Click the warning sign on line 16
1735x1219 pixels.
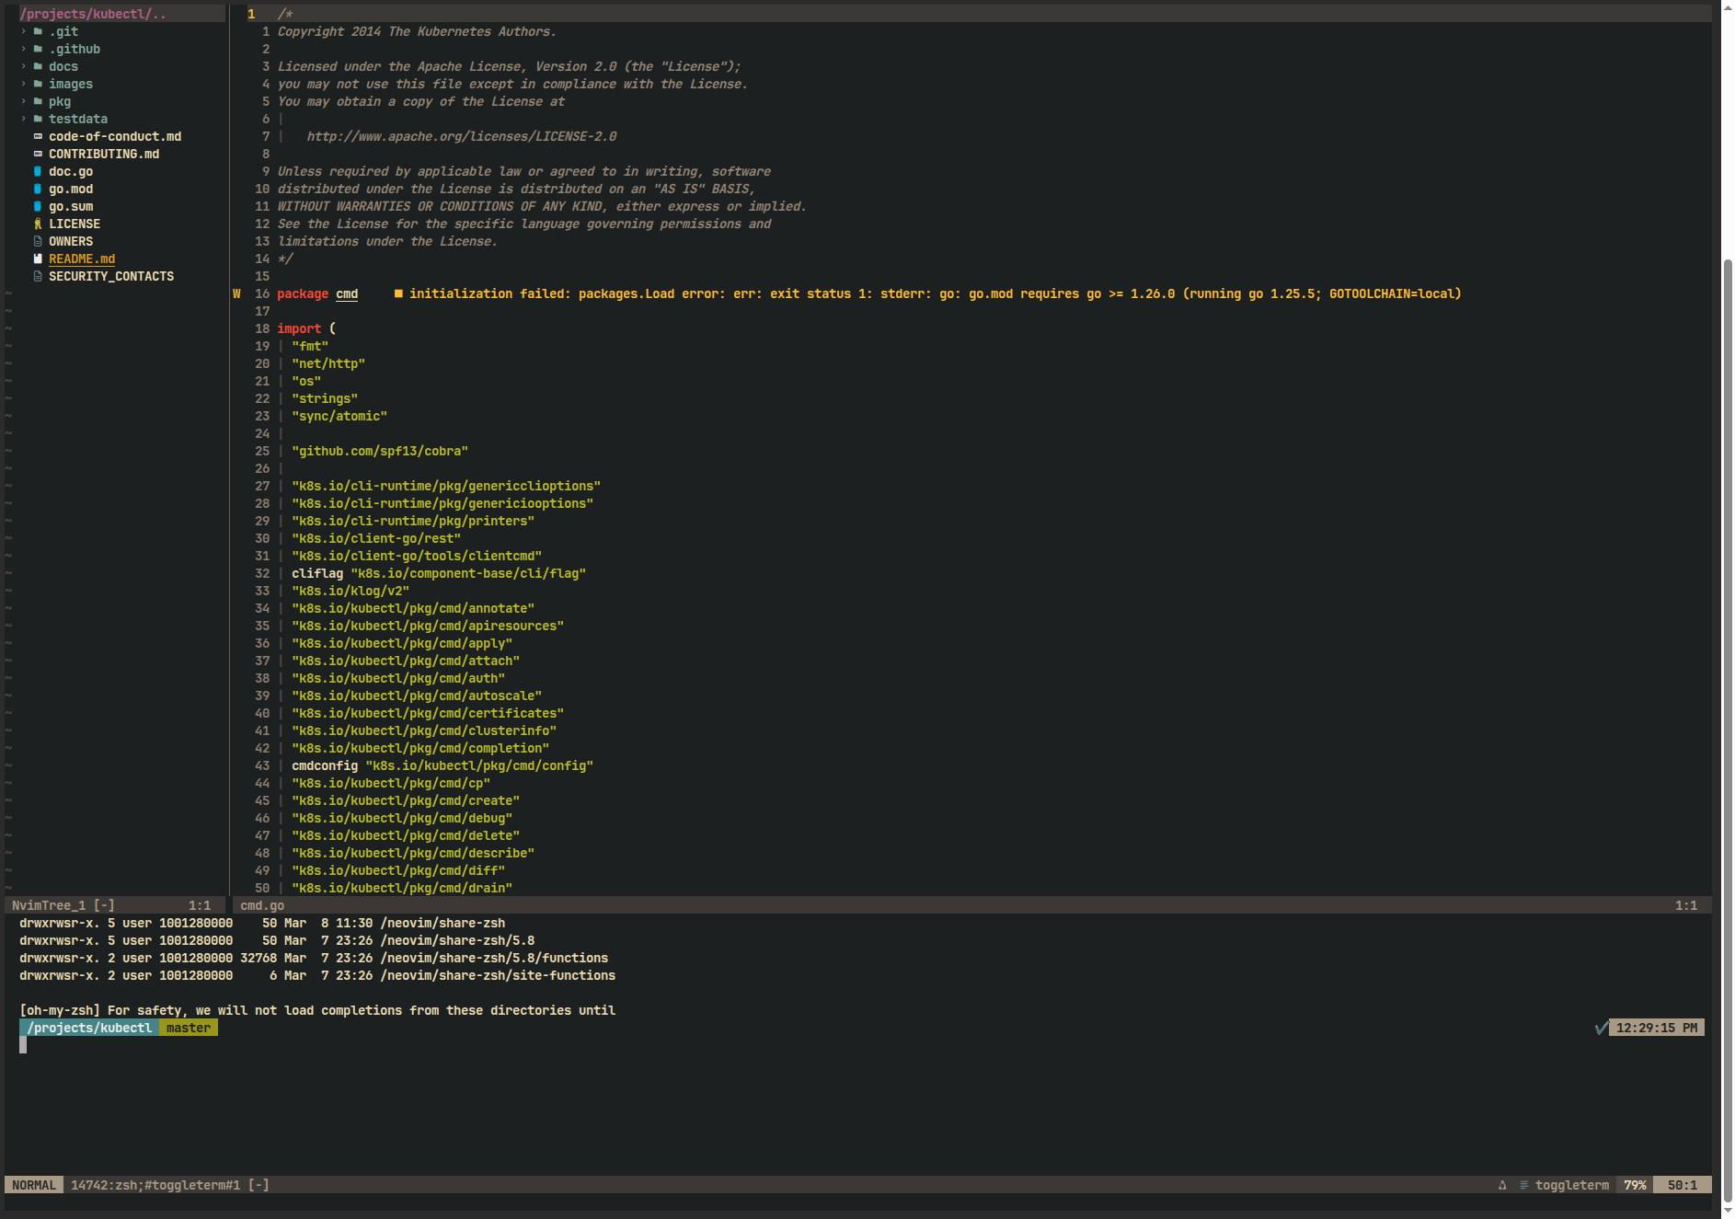pyautogui.click(x=236, y=293)
